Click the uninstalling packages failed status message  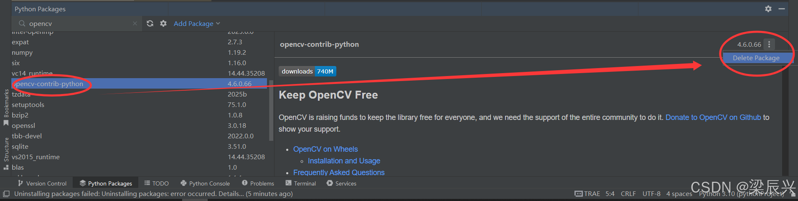(153, 194)
